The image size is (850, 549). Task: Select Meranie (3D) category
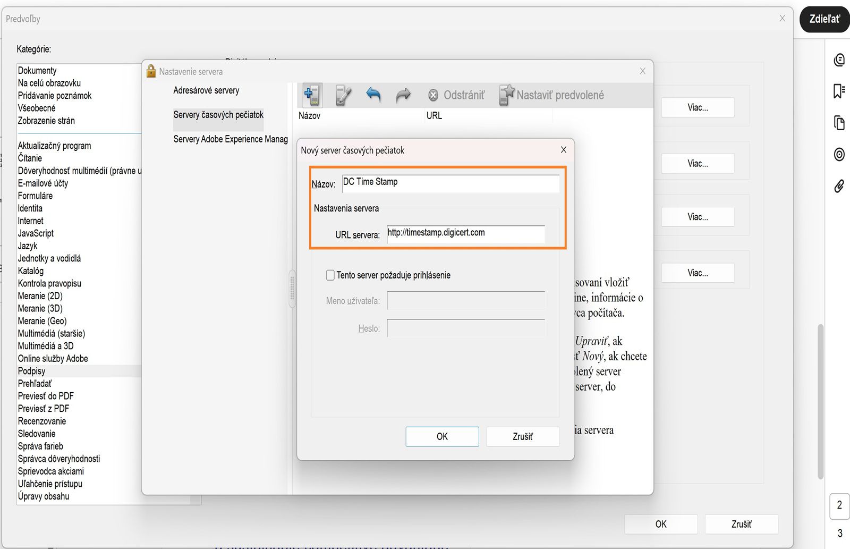click(40, 308)
